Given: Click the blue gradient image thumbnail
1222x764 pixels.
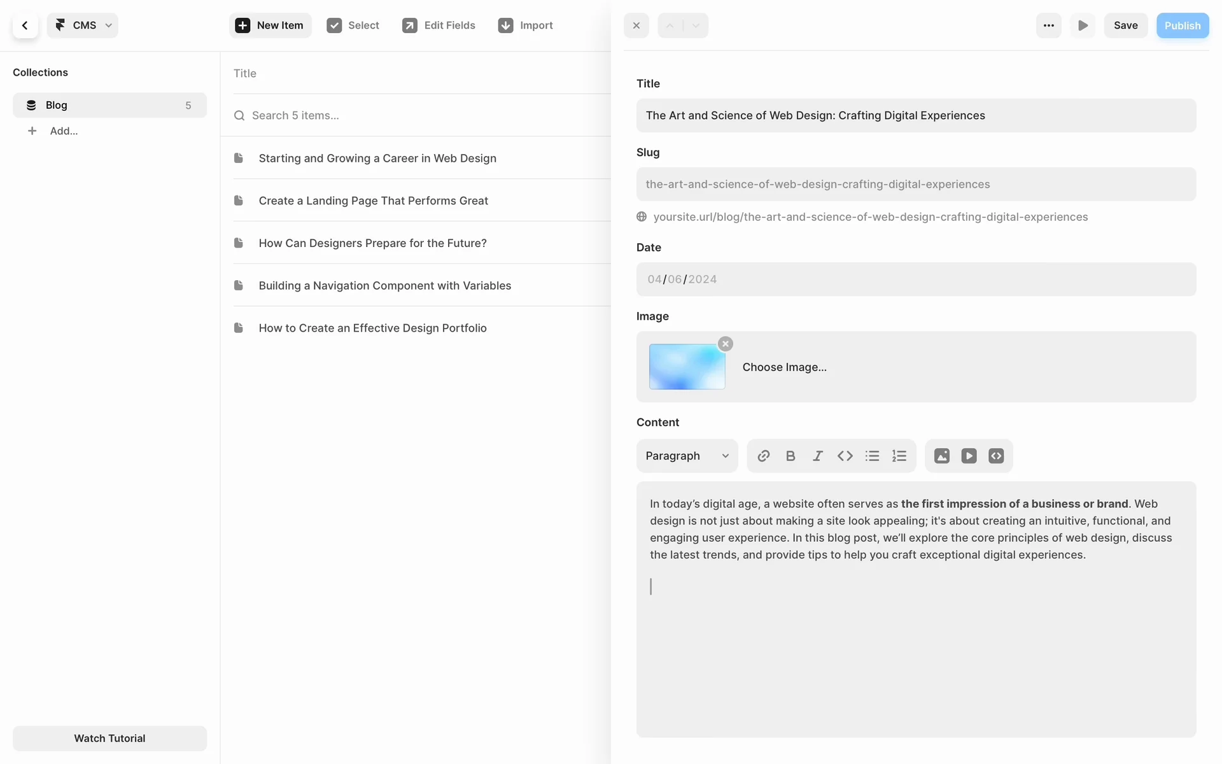Looking at the screenshot, I should point(687,367).
